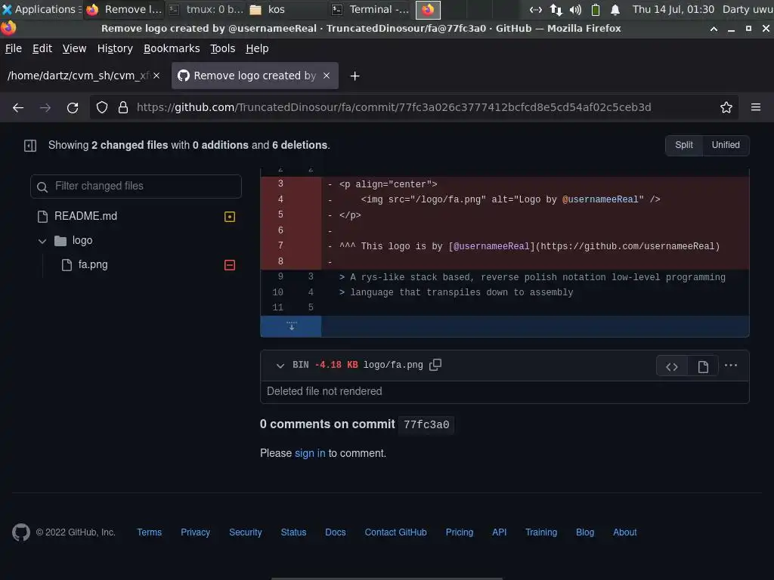Check the battery tray icon
The image size is (774, 580).
(596, 9)
